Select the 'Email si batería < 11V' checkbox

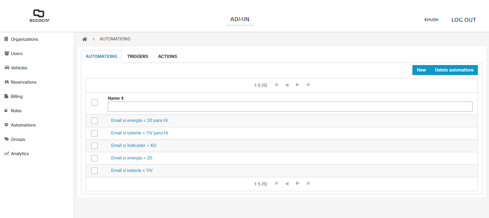point(95,171)
